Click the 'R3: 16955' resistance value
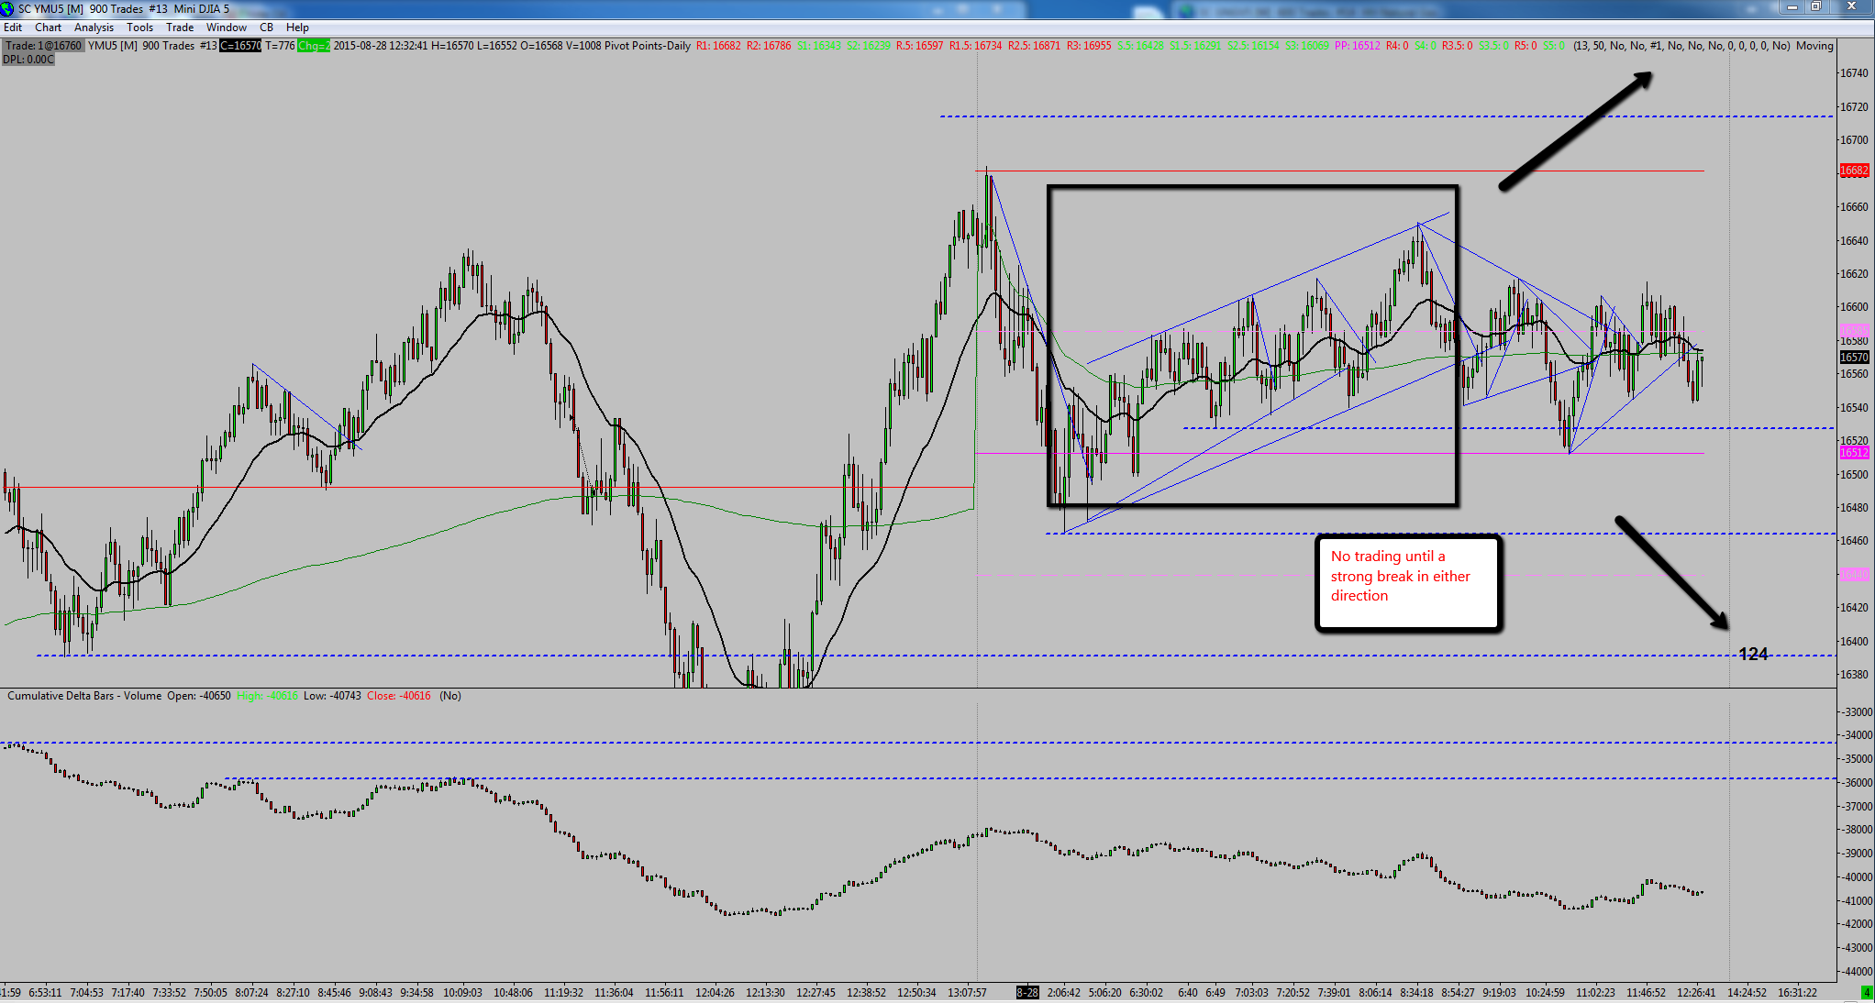 tap(1089, 46)
